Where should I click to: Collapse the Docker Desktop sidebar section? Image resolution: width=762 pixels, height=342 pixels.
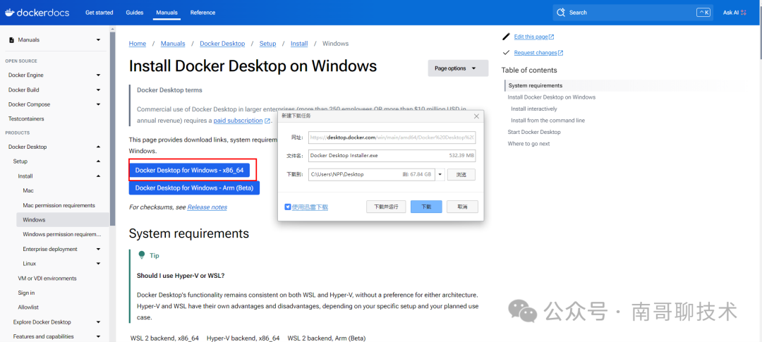(99, 147)
